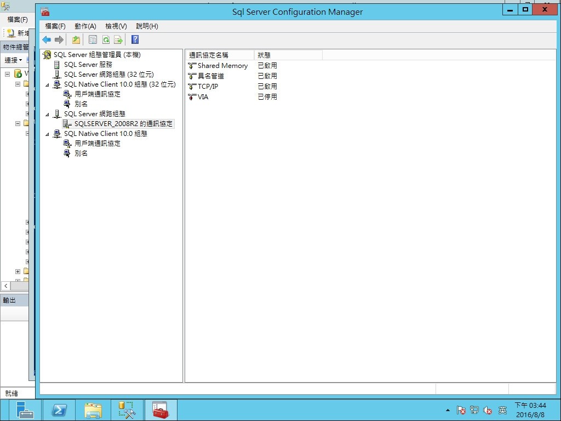Select SQL Server 服務 in the tree
Viewport: 561px width, 421px height.
(x=88, y=65)
